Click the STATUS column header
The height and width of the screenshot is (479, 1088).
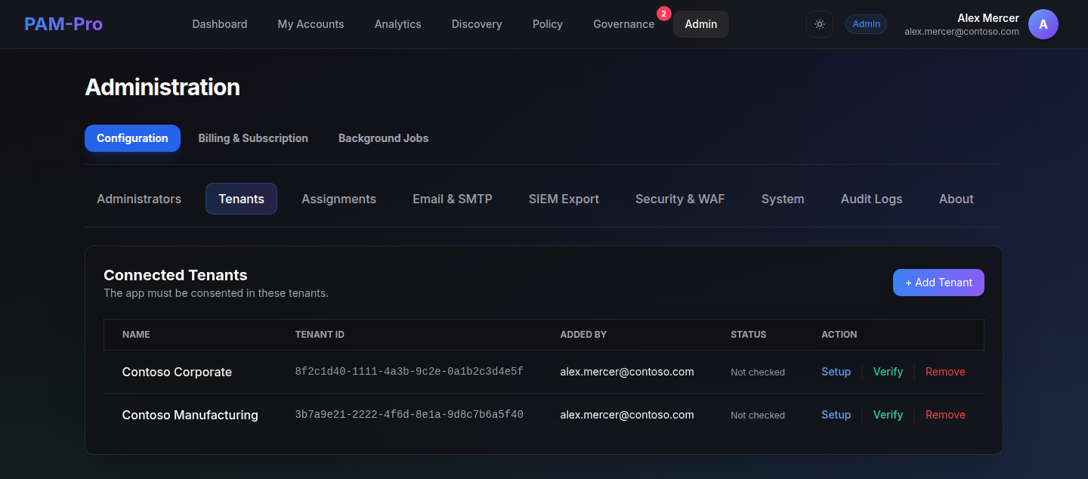749,335
